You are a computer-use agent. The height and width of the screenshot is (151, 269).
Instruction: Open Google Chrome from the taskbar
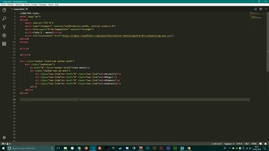(x=79, y=148)
